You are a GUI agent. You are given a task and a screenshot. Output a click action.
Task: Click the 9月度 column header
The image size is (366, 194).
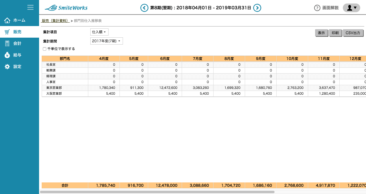[261, 58]
